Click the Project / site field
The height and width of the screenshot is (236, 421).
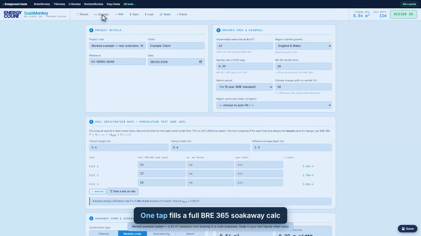pyautogui.click(x=117, y=46)
